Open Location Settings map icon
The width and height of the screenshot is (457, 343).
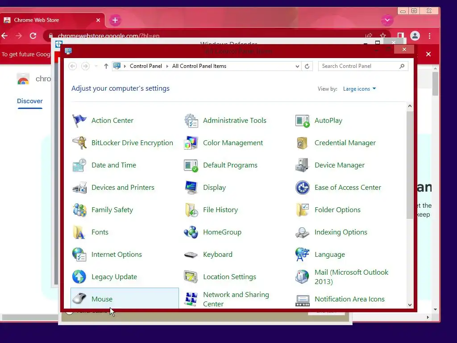pyautogui.click(x=191, y=277)
